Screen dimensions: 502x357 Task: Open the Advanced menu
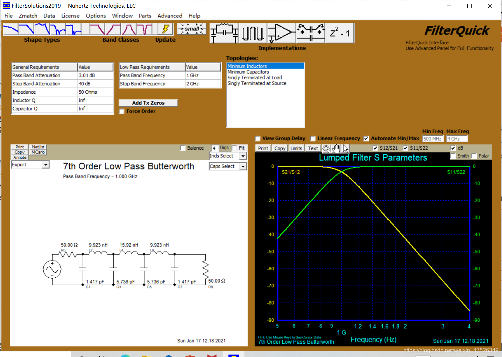170,16
